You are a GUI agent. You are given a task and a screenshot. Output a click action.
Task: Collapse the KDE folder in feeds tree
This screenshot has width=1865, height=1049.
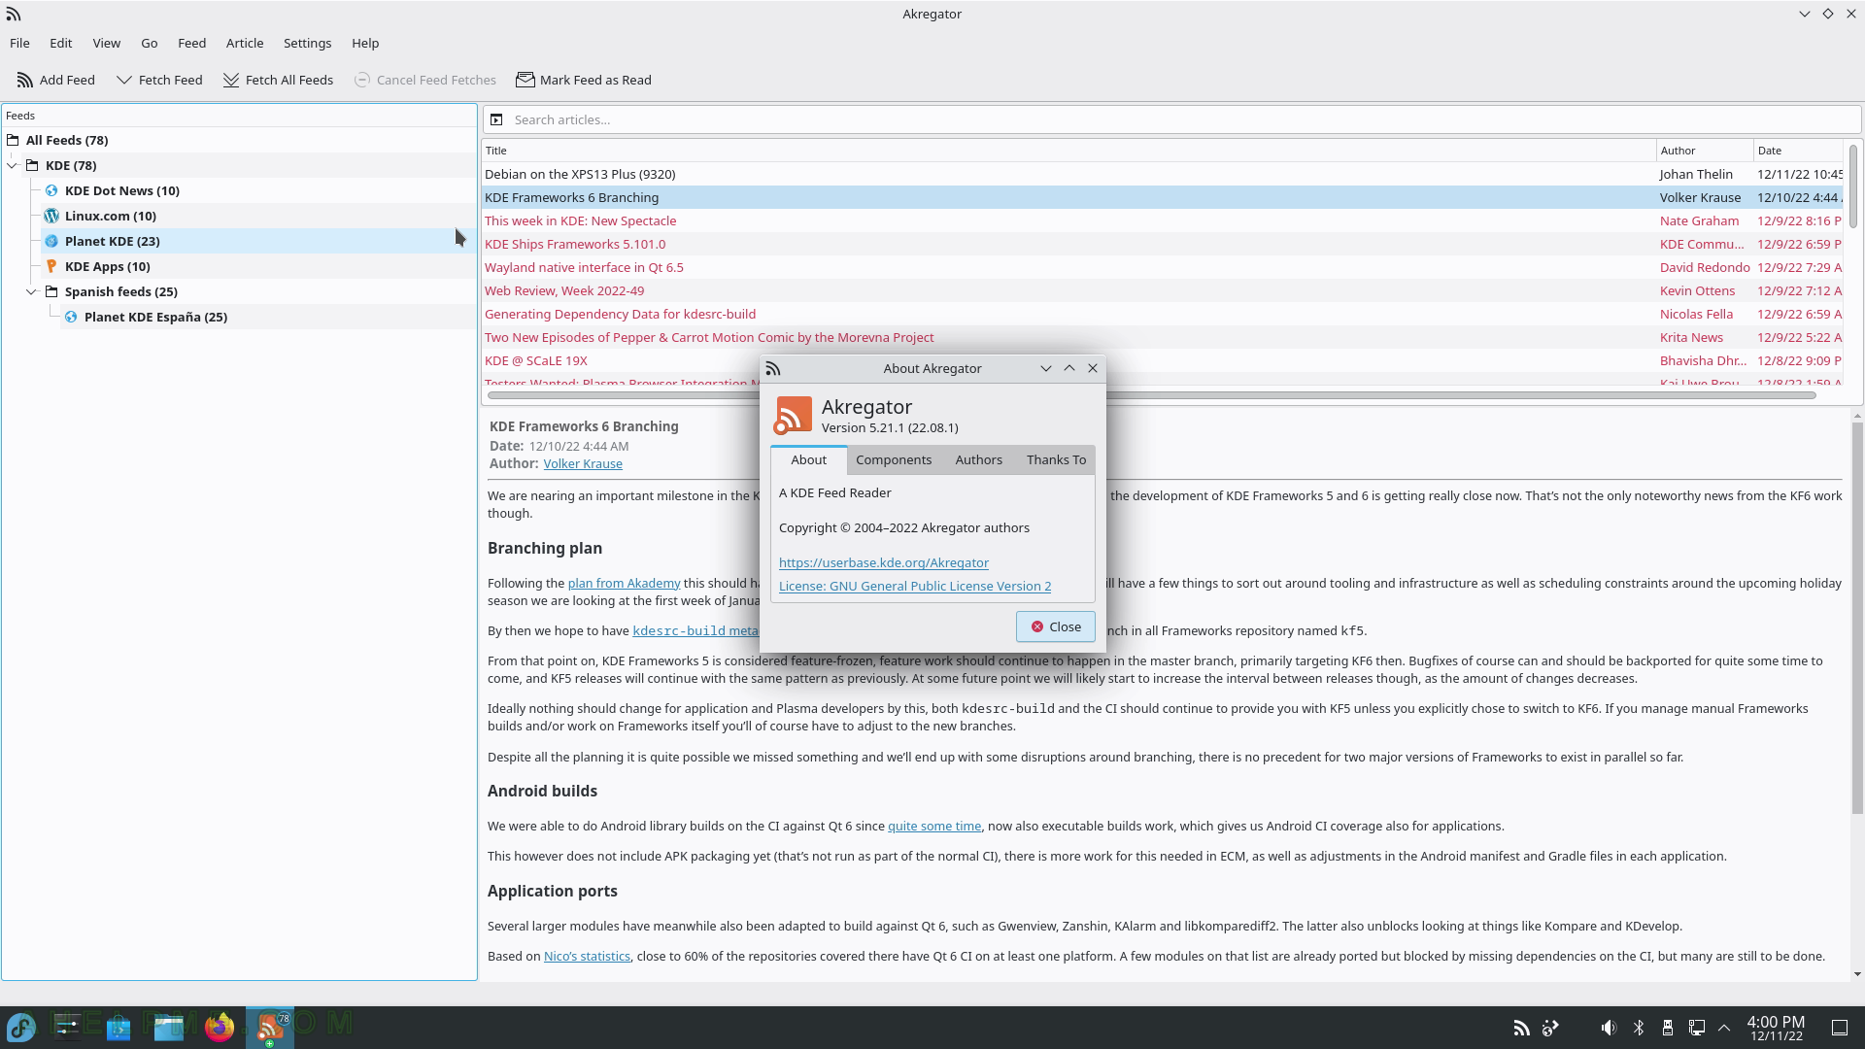(13, 165)
